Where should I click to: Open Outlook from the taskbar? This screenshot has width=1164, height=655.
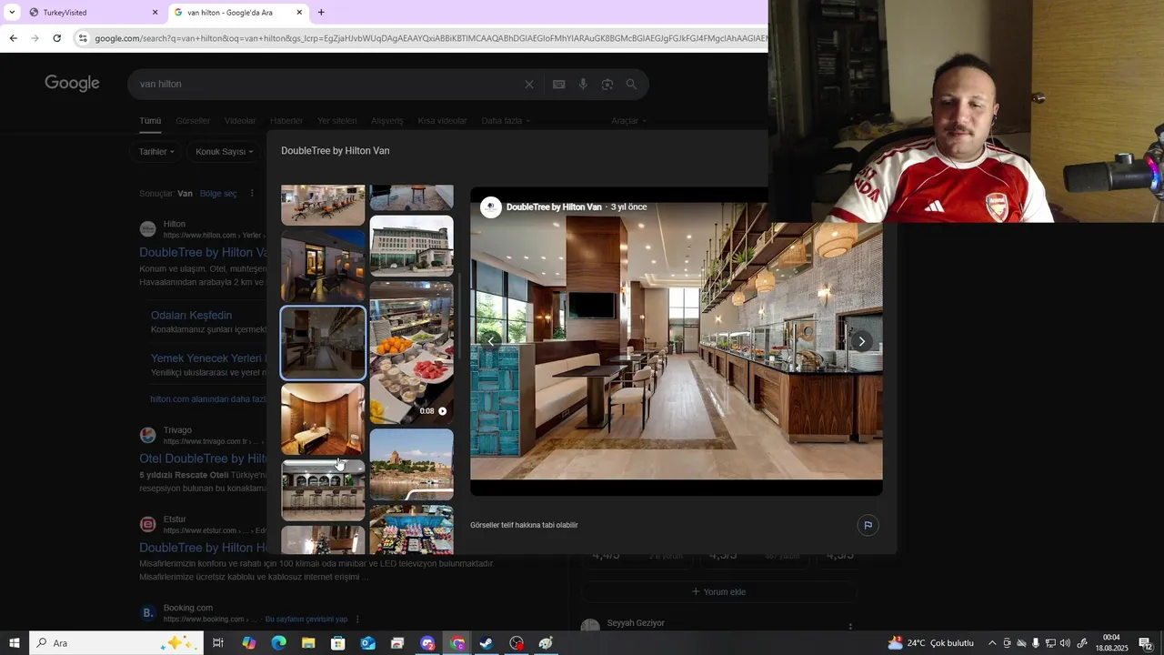click(x=367, y=643)
